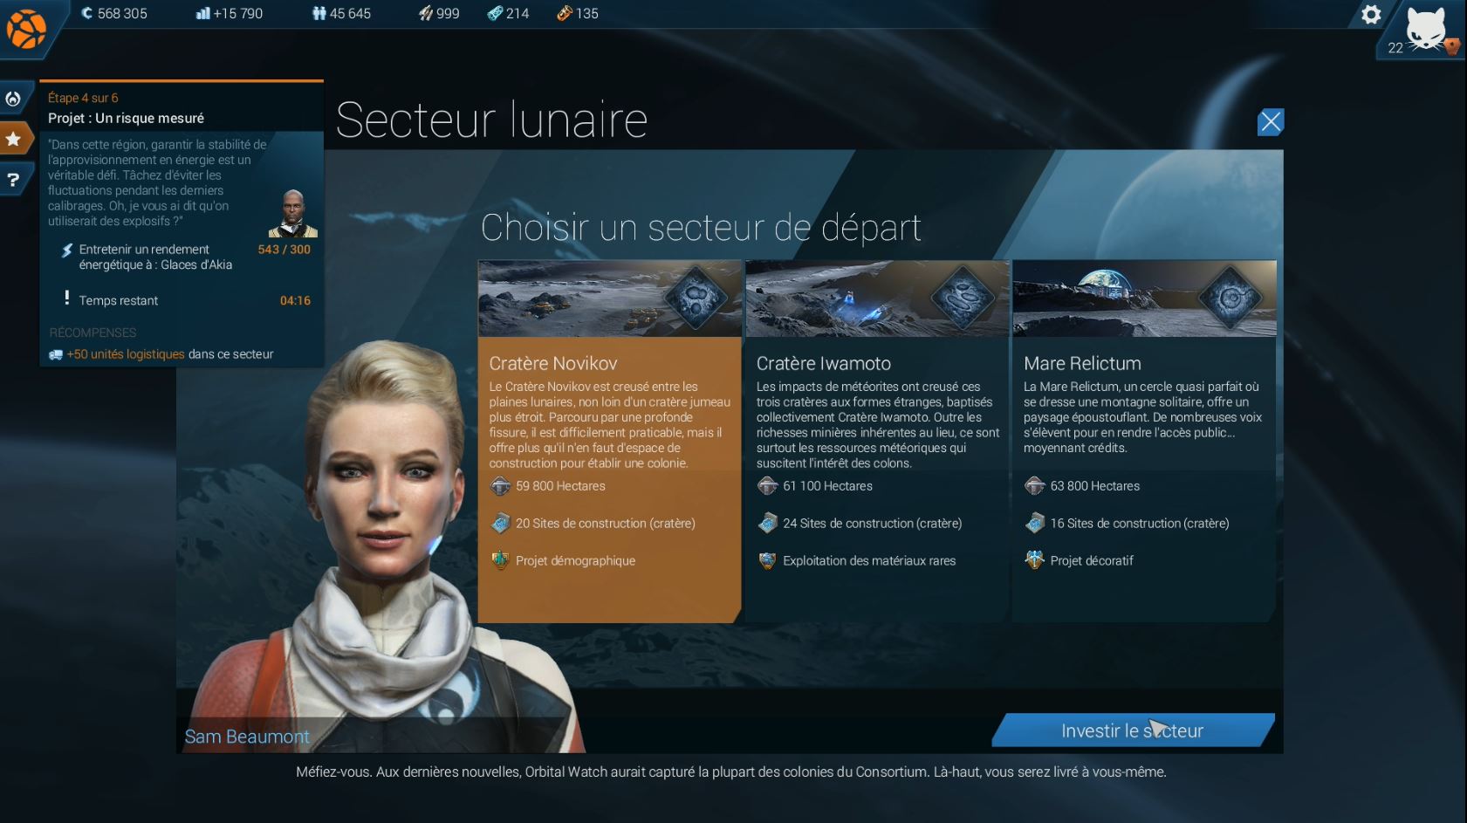Select the star projects sidebar tab

tap(14, 139)
